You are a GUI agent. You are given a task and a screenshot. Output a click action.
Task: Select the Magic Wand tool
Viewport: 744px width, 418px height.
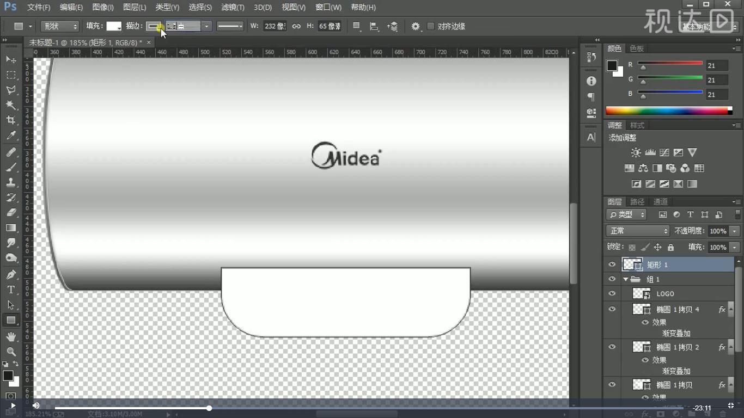(x=11, y=105)
